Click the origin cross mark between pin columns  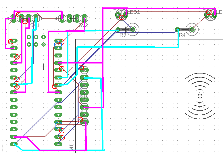click(x=44, y=67)
